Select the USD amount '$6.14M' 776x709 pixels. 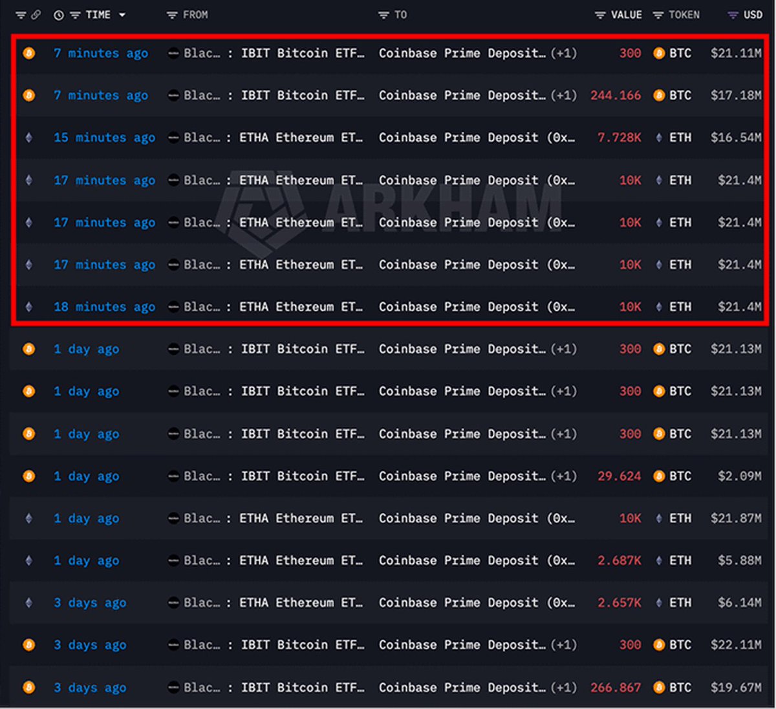click(x=740, y=602)
